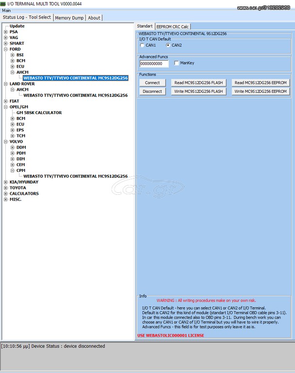Expand the ECU node under FORD
This screenshot has height=373, width=295.
point(12,67)
